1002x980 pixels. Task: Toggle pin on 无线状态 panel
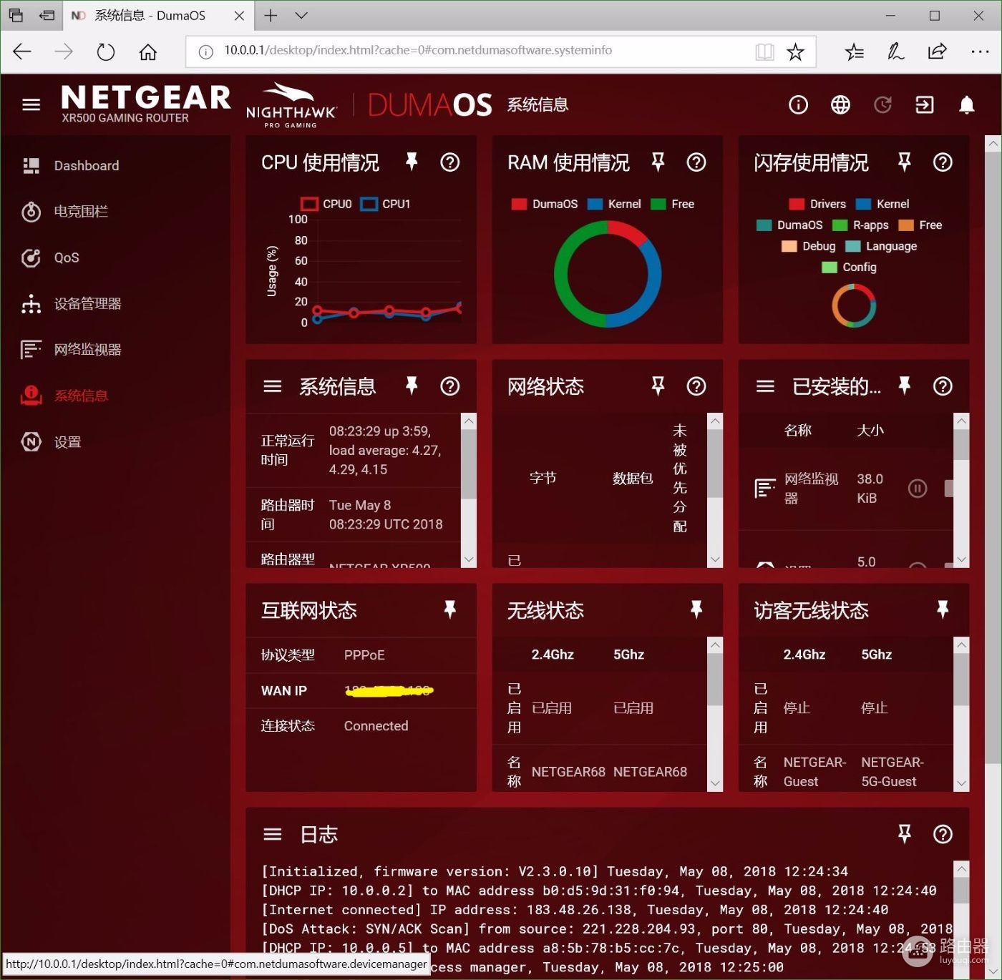[696, 609]
